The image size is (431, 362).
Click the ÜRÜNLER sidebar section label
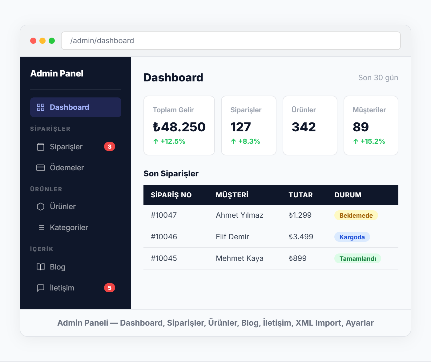46,189
